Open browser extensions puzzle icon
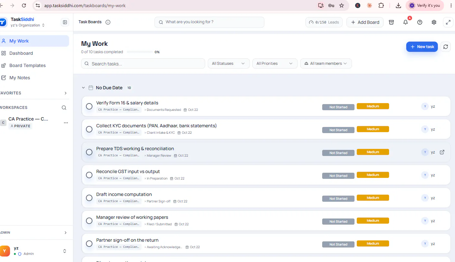Viewport: 455px width, 262px height. 381,5
